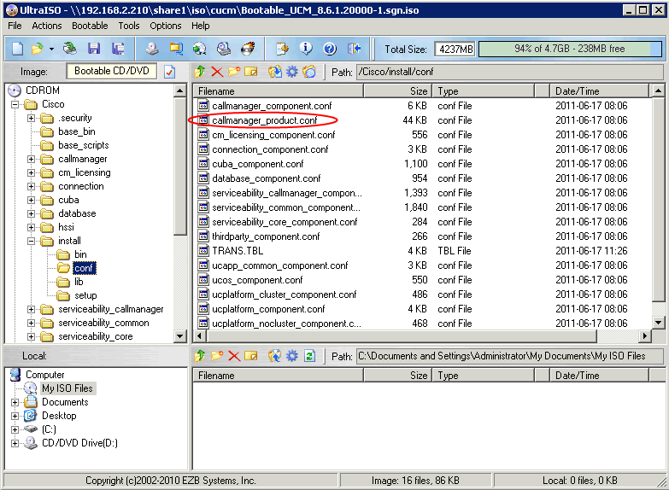Click the Convert image format icon
This screenshot has height=490, width=669.
pos(176,49)
